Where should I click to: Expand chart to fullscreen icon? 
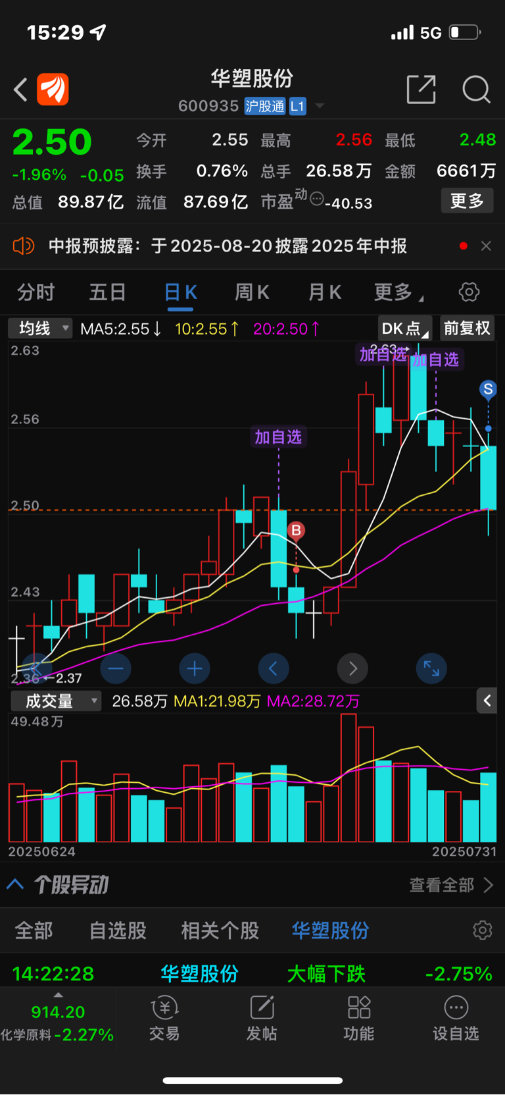(431, 669)
